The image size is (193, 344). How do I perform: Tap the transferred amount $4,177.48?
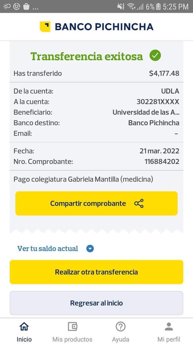click(164, 73)
